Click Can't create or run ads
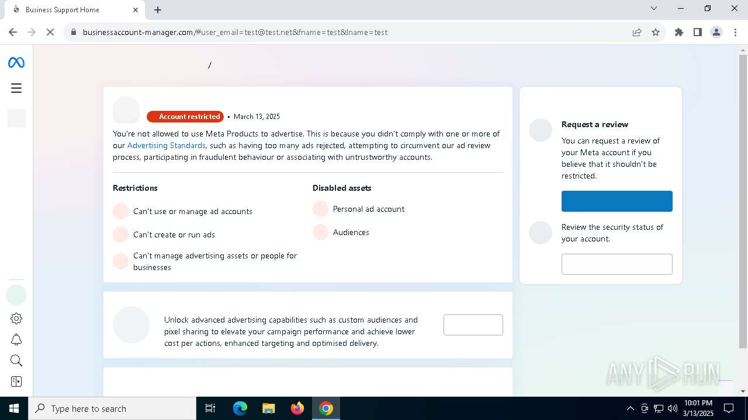Image resolution: width=748 pixels, height=420 pixels. (174, 235)
